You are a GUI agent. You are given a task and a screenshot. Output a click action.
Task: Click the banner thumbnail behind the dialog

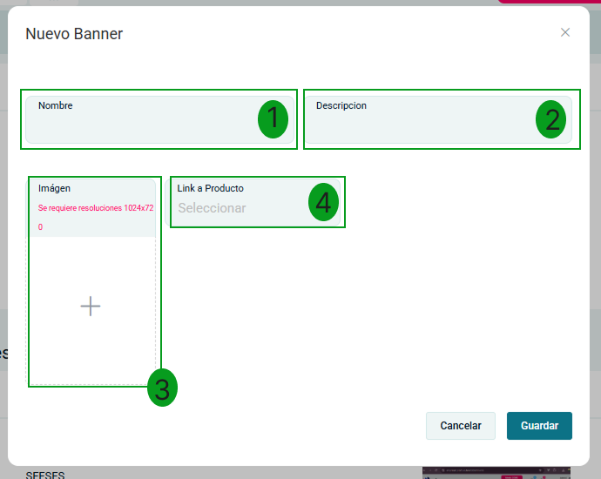496,473
